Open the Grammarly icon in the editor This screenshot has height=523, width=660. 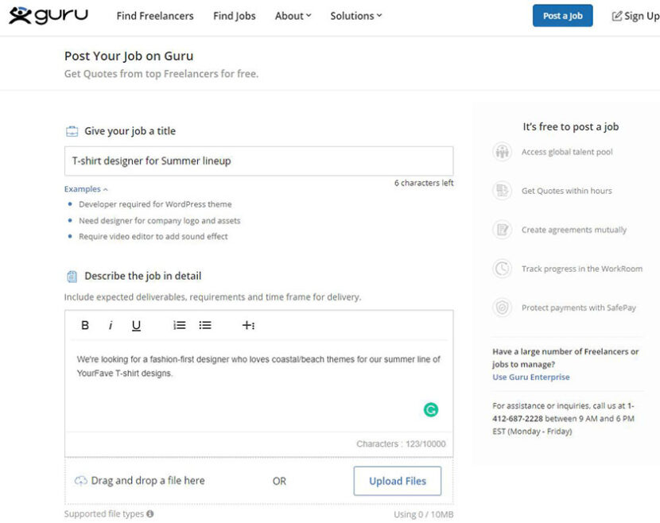point(430,409)
